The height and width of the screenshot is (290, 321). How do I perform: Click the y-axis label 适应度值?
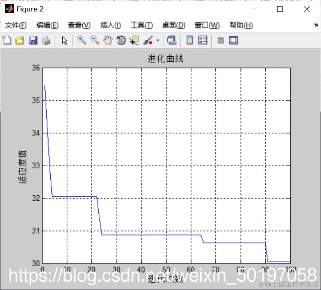pyautogui.click(x=22, y=167)
